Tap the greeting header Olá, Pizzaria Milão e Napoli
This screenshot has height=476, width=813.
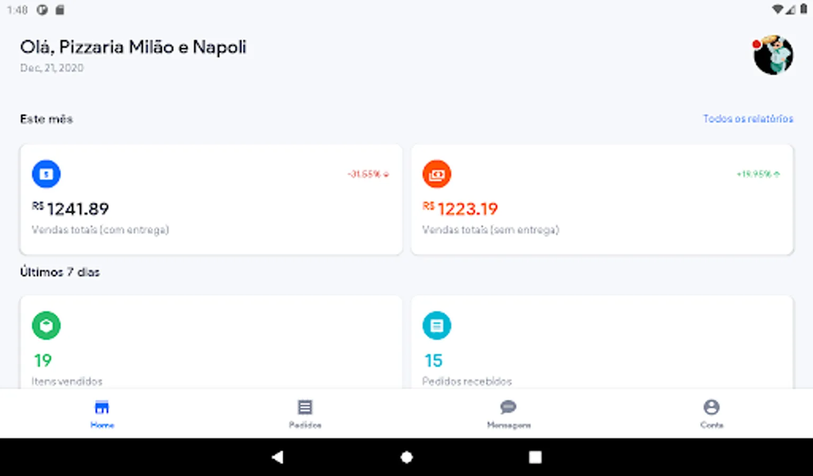coord(133,47)
